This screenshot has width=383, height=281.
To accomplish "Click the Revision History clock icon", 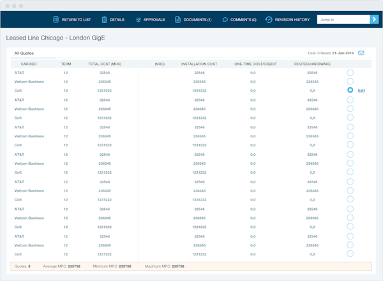I will pyautogui.click(x=269, y=20).
